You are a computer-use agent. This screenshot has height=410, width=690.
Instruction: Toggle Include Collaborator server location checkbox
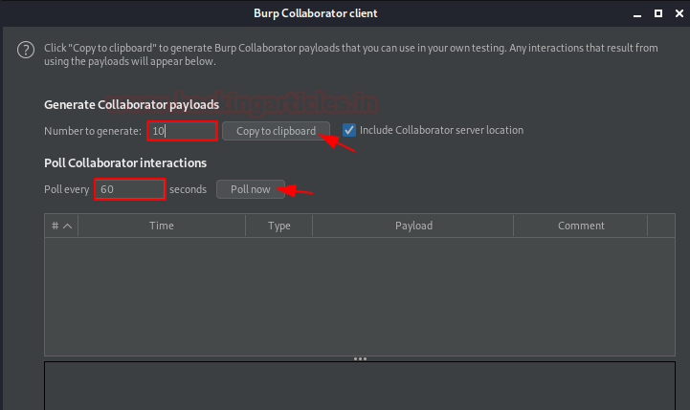(349, 130)
